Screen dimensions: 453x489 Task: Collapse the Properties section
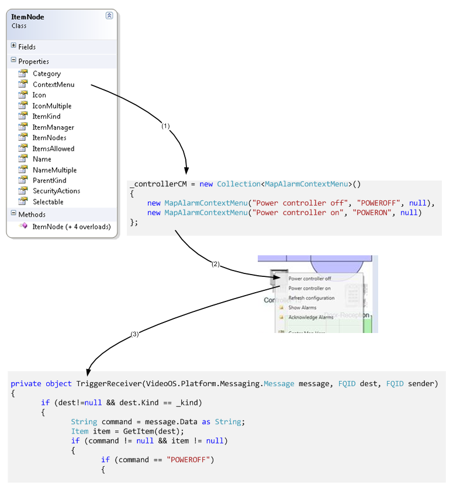[13, 60]
